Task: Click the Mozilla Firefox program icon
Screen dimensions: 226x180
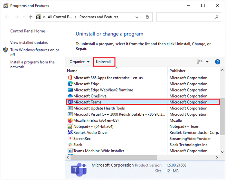Action: [x=70, y=120]
